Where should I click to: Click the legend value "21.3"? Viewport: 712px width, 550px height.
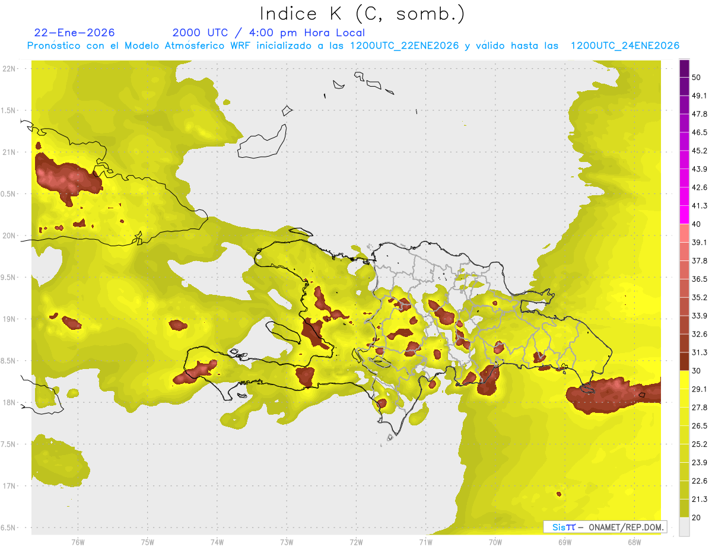pos(699,499)
